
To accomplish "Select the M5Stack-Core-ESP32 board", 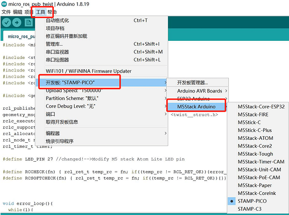I will [258, 107].
